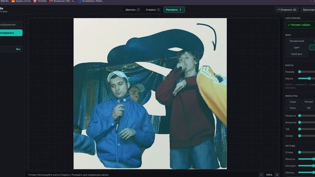Select the Двигать (move) tool
The width and height of the screenshot is (315, 177).
coord(132,10)
